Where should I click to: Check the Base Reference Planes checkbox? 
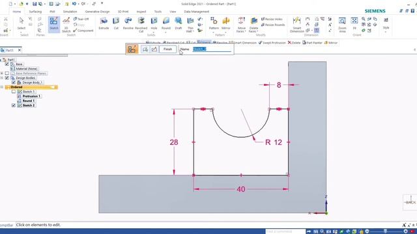coord(7,73)
